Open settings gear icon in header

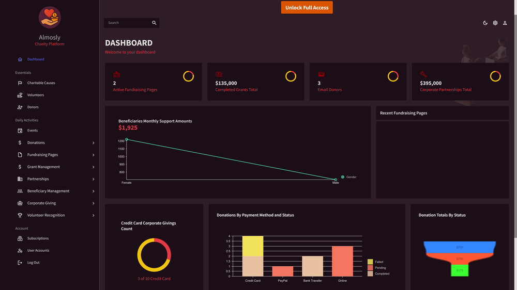point(495,23)
